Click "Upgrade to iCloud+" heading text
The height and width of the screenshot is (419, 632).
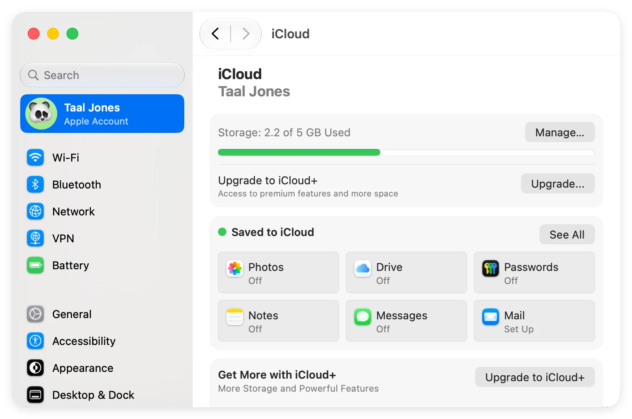[x=268, y=180]
